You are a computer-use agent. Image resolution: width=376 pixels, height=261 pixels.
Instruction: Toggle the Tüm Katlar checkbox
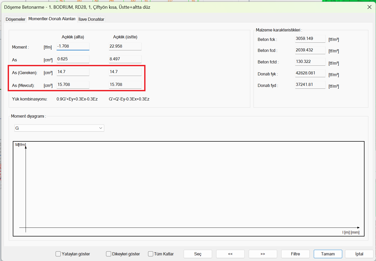coord(151,254)
